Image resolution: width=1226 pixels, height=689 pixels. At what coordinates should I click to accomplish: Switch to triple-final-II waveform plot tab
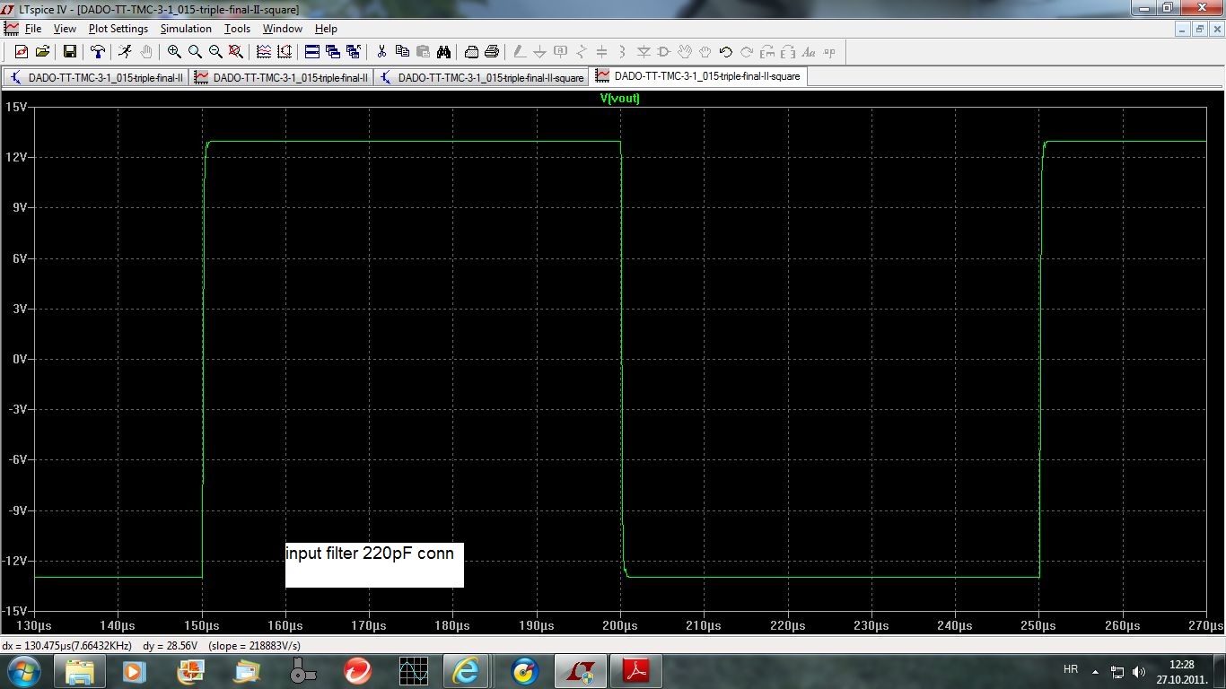tap(281, 78)
